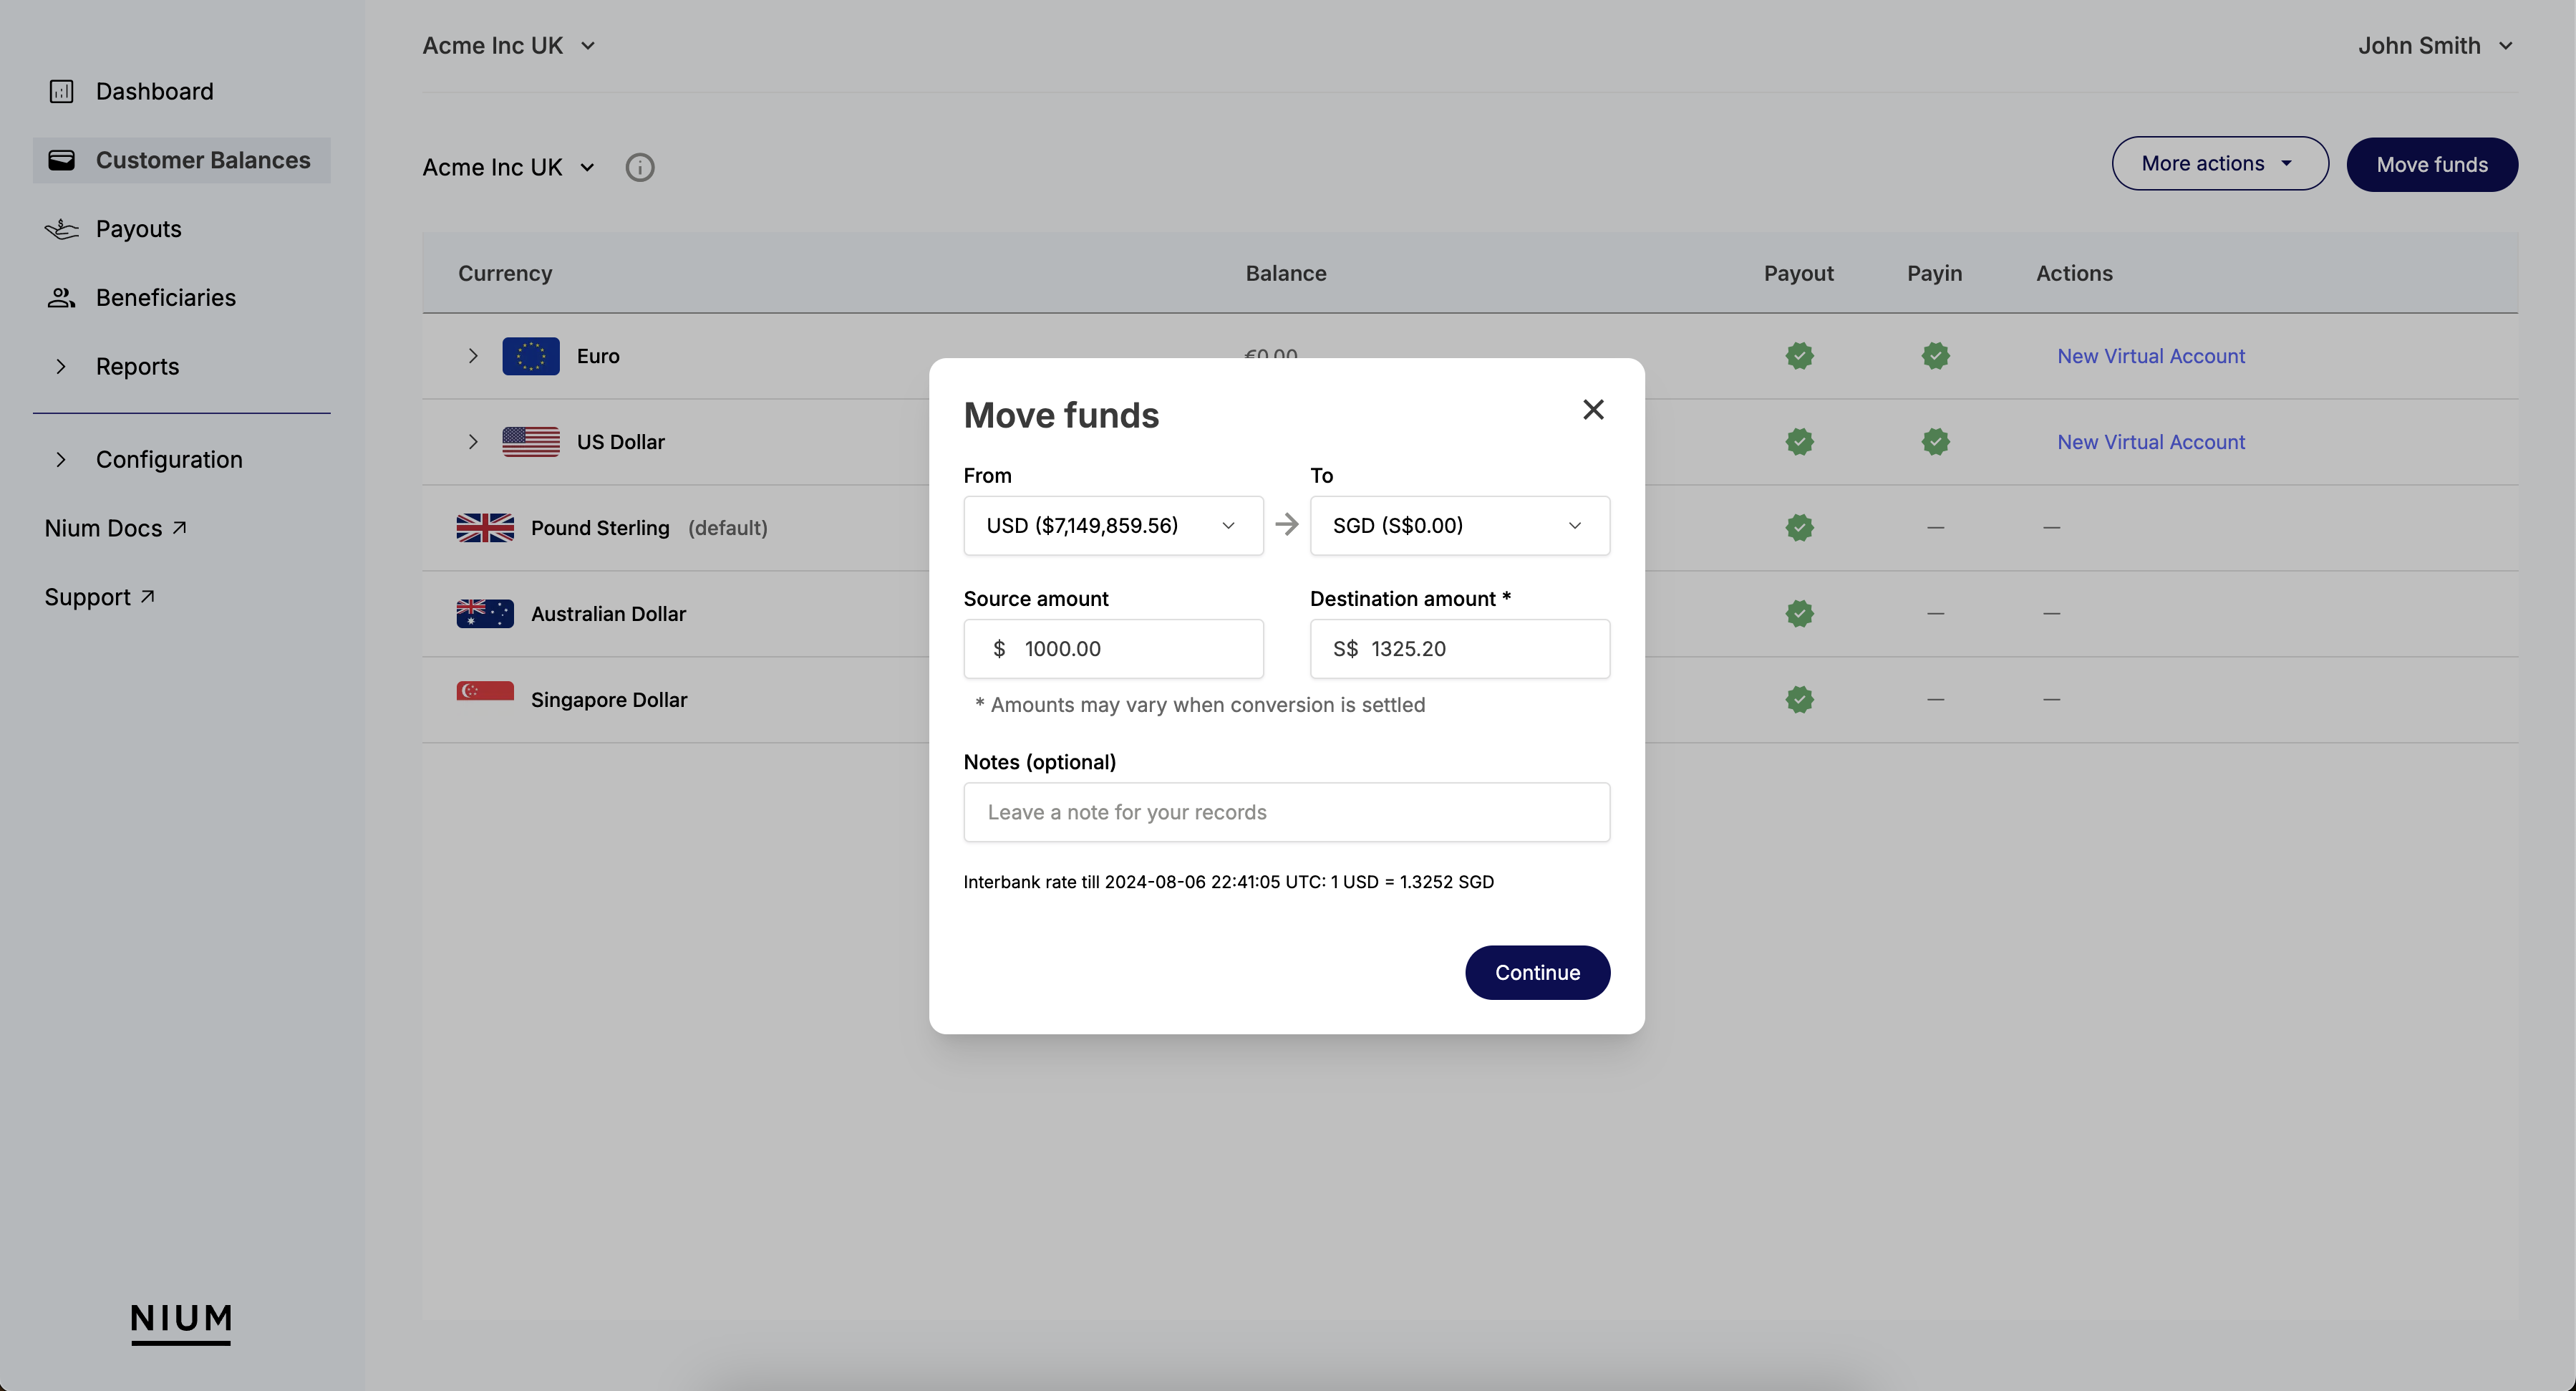Click the Destination amount field
This screenshot has width=2576, height=1391.
click(x=1460, y=648)
